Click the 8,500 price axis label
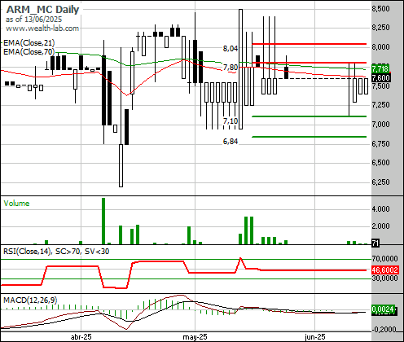404x342 pixels. click(x=380, y=9)
